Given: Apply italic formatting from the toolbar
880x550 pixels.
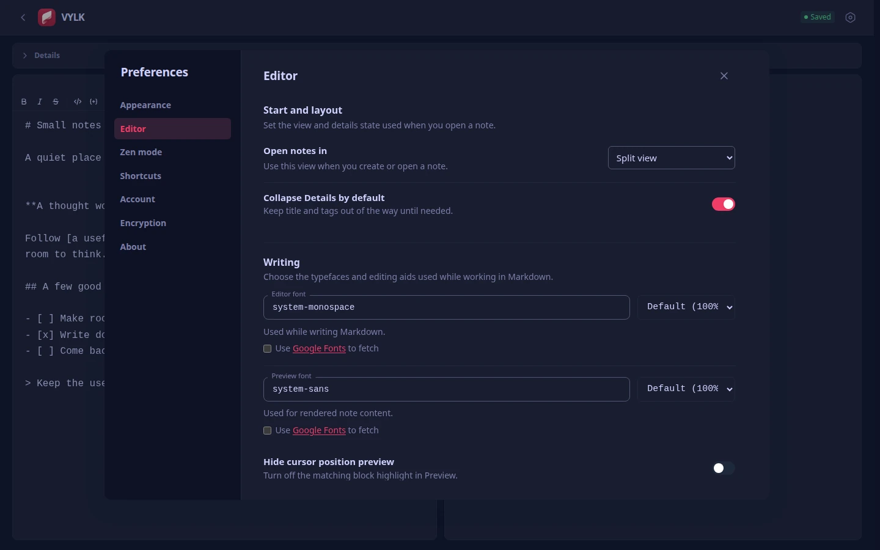Looking at the screenshot, I should click(x=40, y=102).
